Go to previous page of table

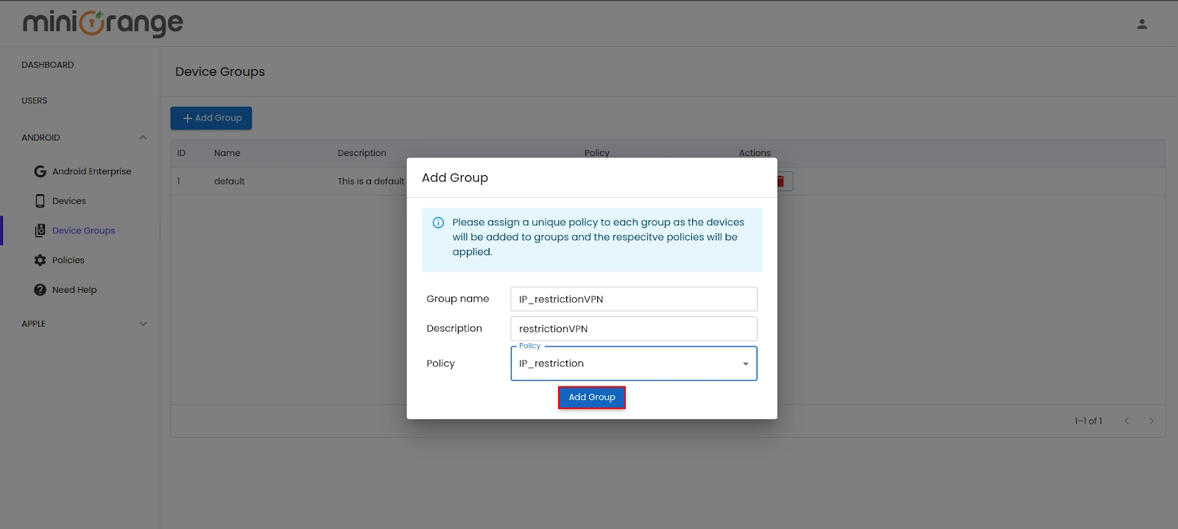1126,421
